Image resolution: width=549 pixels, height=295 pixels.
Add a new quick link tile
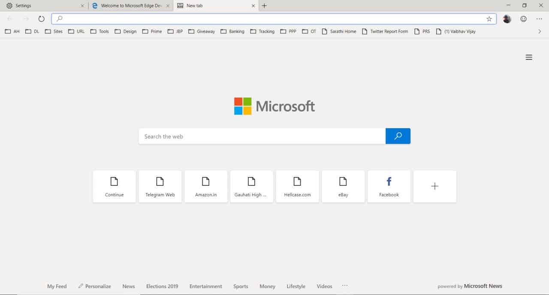tap(434, 187)
